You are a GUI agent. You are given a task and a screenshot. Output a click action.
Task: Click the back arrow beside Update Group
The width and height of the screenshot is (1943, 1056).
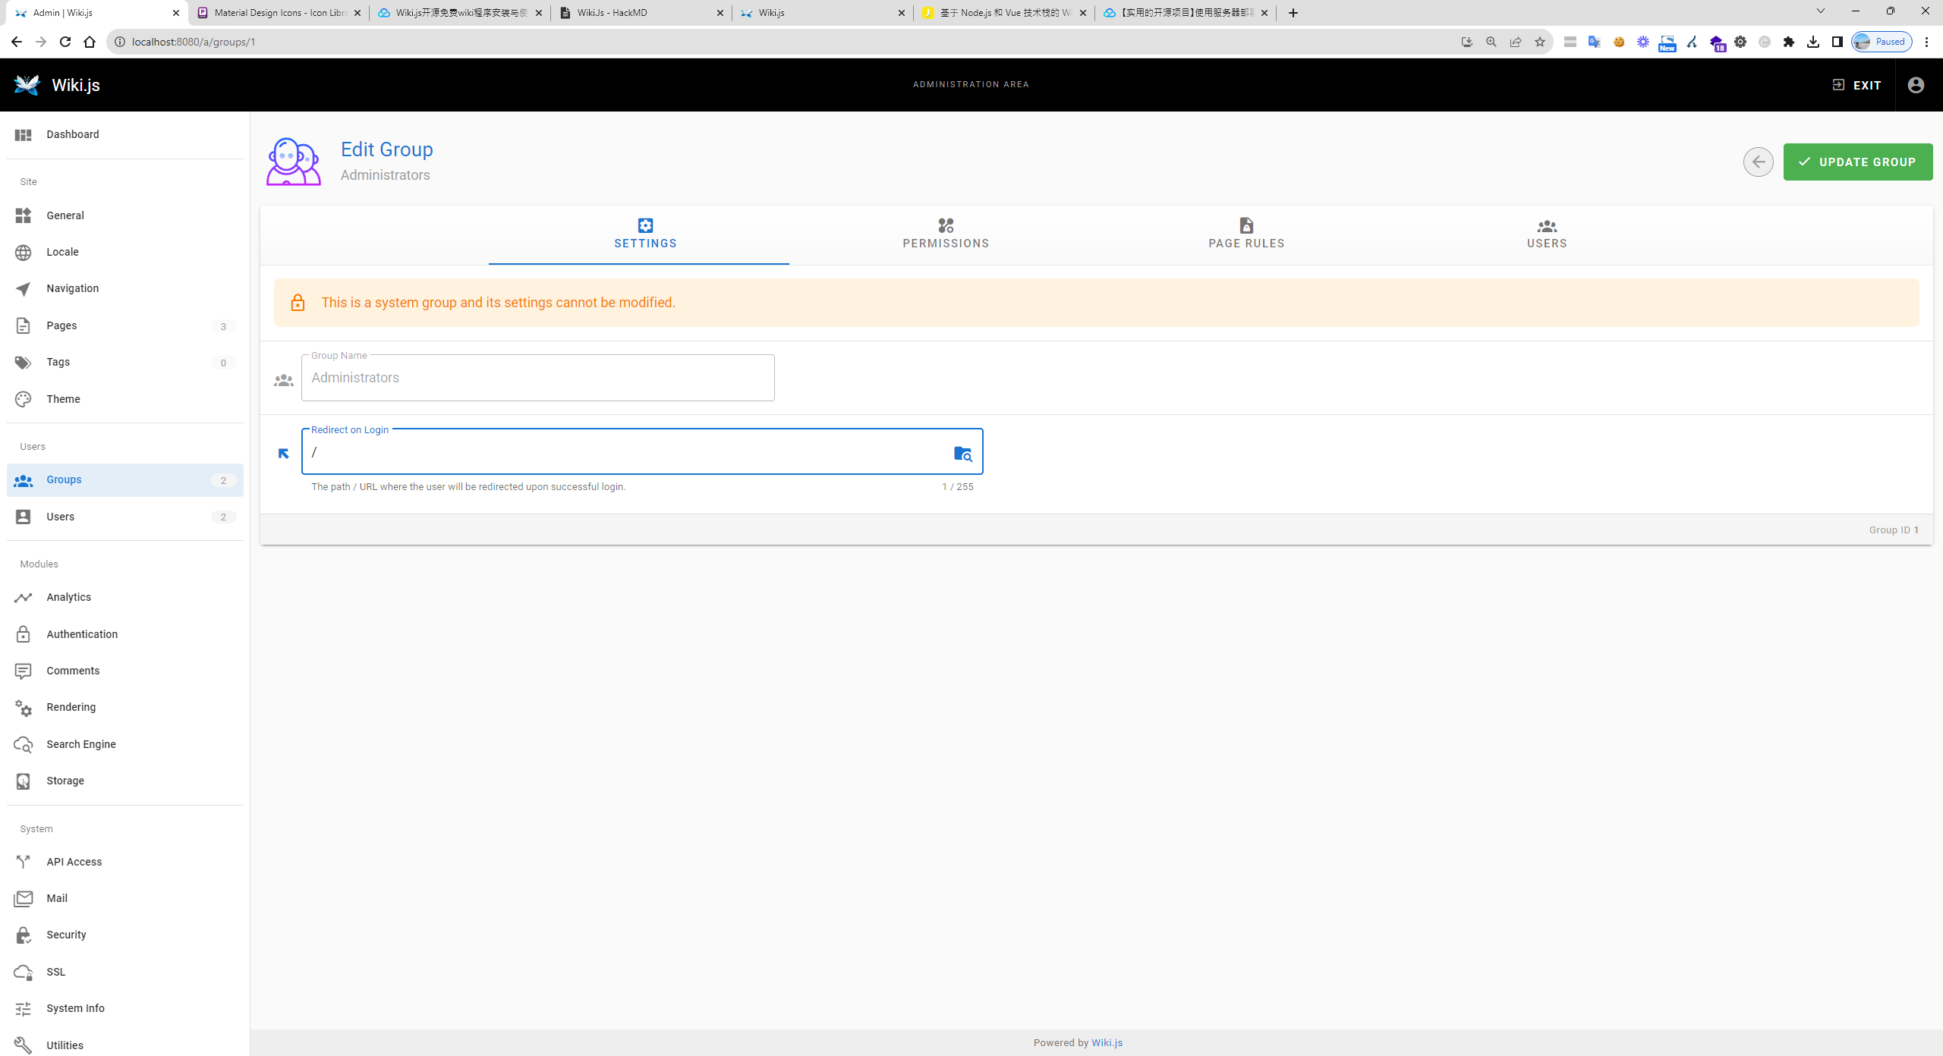tap(1758, 162)
